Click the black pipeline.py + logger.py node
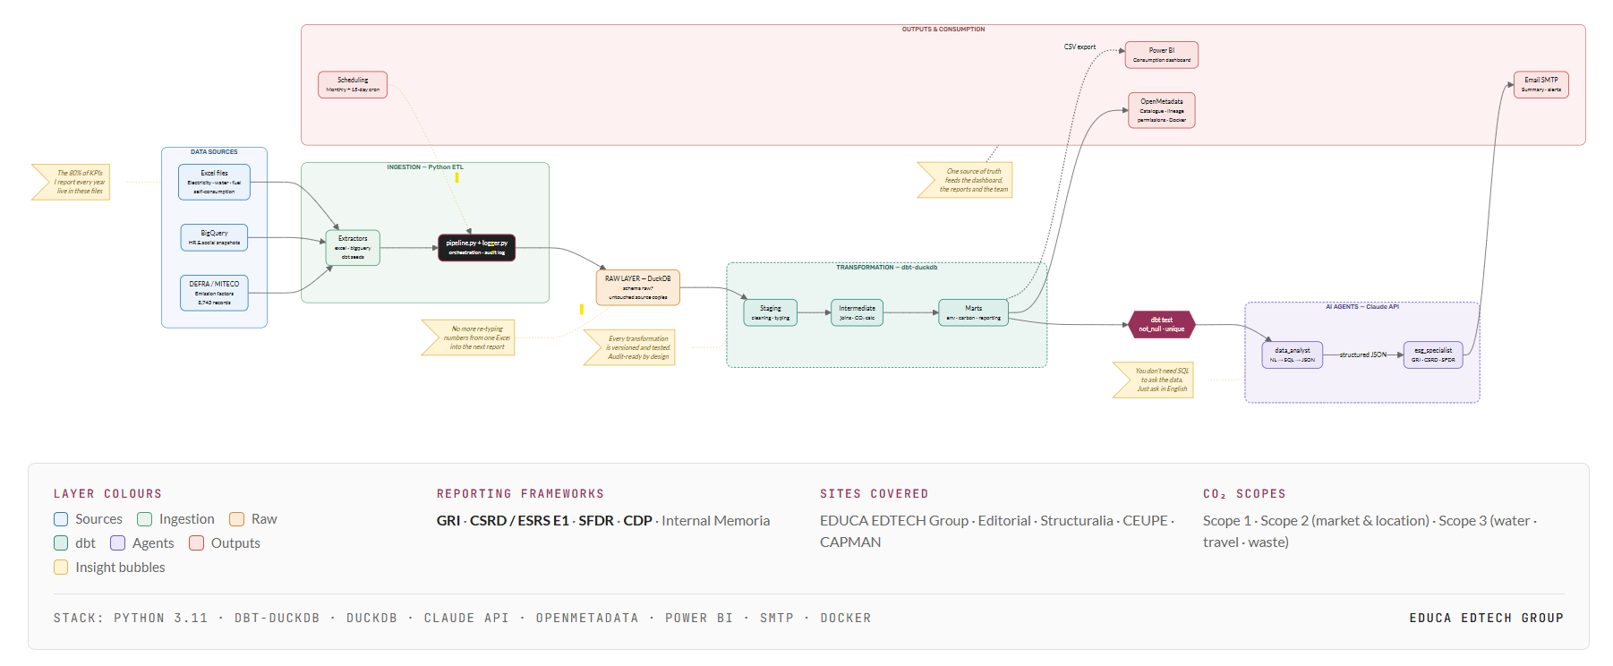Image resolution: width=1613 pixels, height=666 pixels. click(476, 247)
